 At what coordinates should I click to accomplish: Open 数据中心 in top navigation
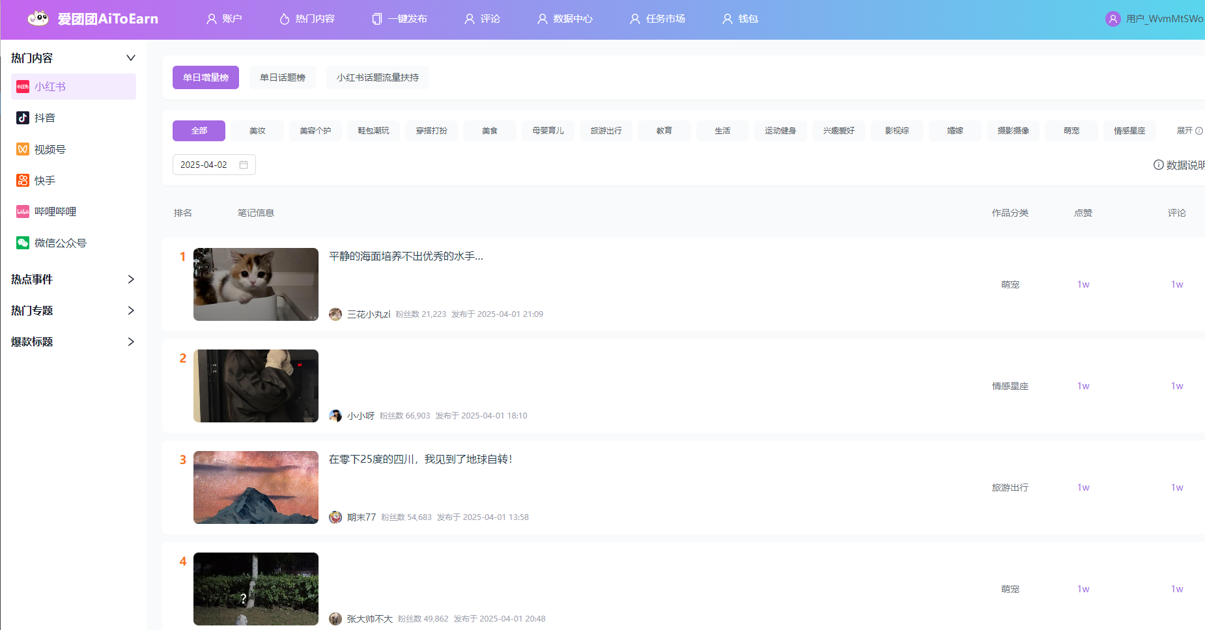click(565, 19)
